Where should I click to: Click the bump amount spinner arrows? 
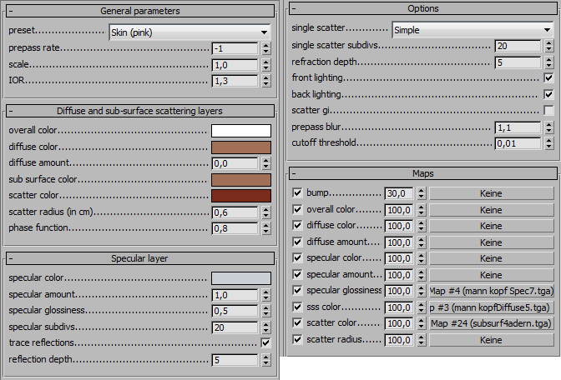click(421, 193)
